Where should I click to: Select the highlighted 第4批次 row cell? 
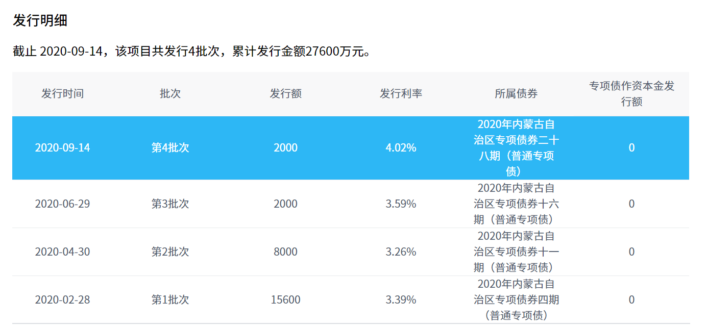tap(170, 148)
